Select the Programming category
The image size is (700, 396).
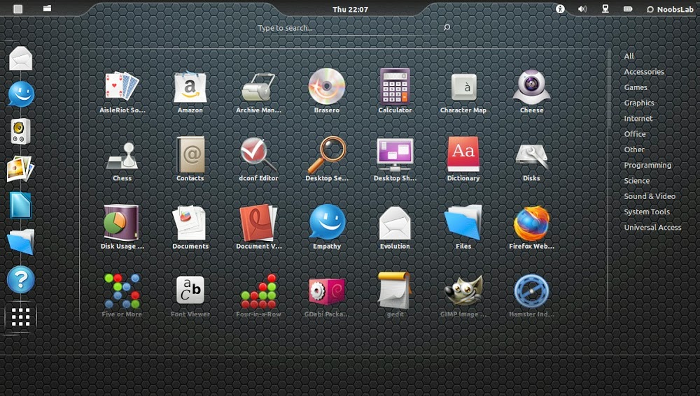647,166
